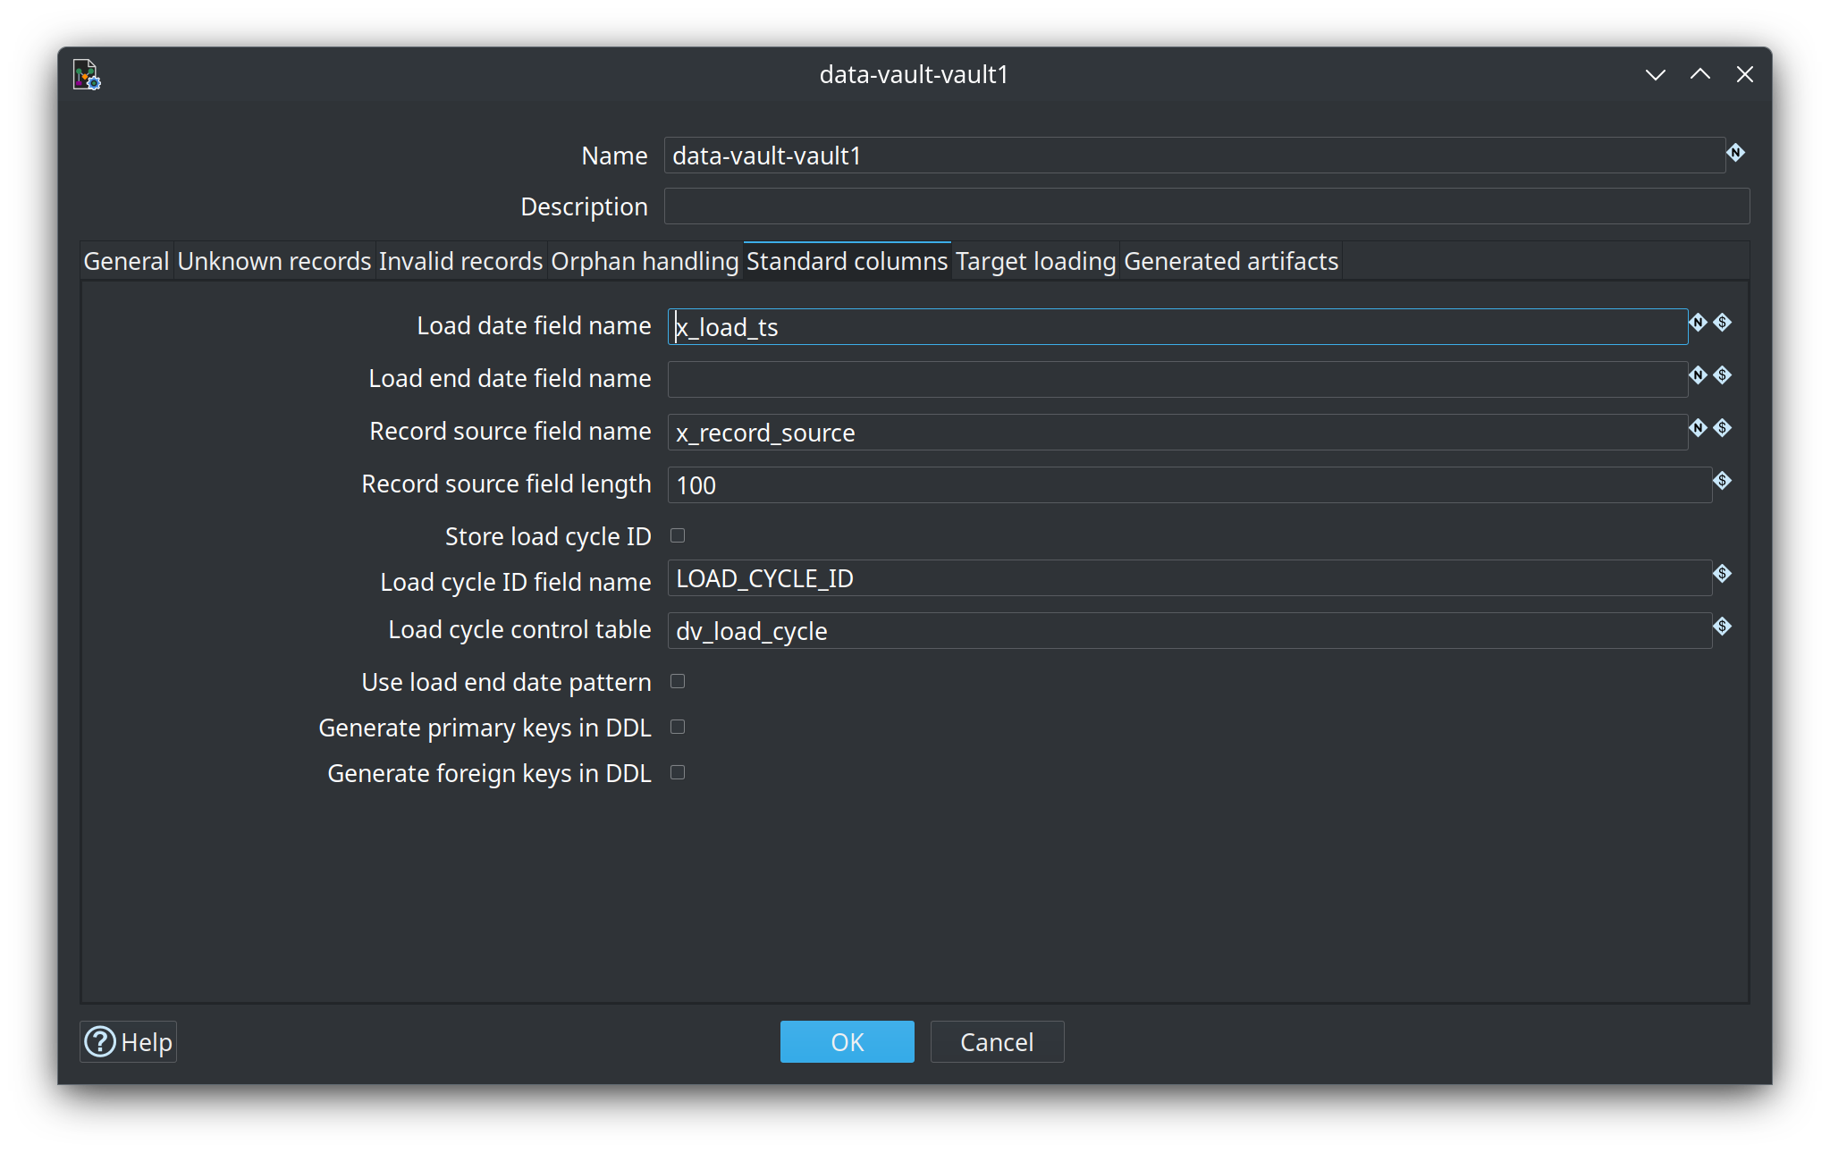This screenshot has width=1830, height=1153.
Task: Open the Target loading tab
Action: pyautogui.click(x=1035, y=261)
